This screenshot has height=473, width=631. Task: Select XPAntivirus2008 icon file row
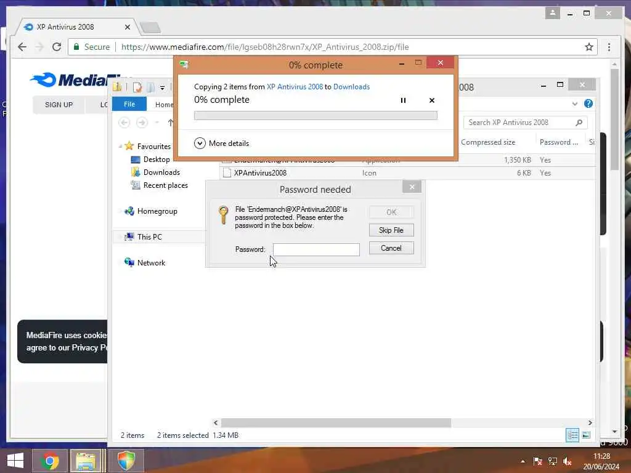(407, 173)
